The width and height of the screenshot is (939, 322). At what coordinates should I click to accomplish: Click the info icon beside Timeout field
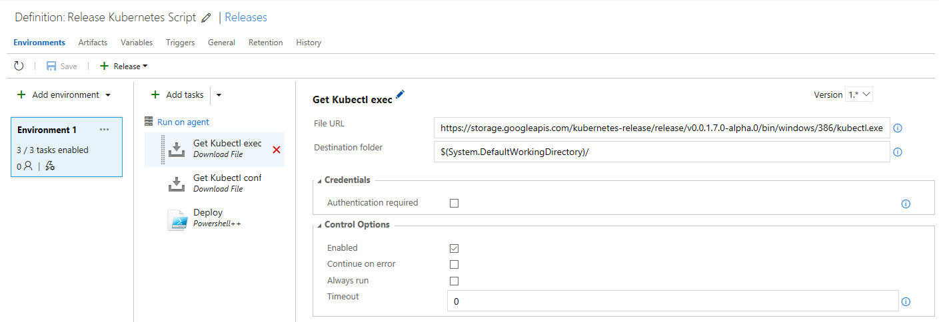click(906, 302)
